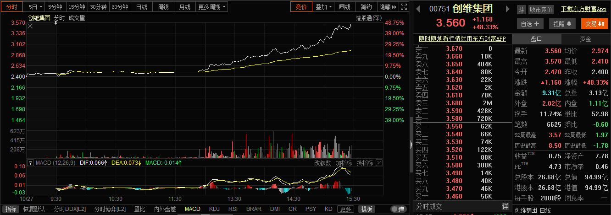This screenshot has height=215, width=611.
Task: Click 改参数 to edit MACD parameters
Action: [x=322, y=163]
